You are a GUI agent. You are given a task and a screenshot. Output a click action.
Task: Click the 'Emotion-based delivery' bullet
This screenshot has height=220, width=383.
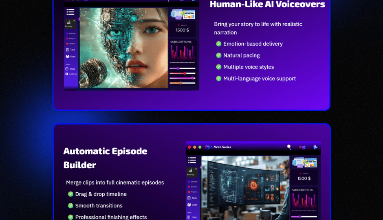[253, 44]
